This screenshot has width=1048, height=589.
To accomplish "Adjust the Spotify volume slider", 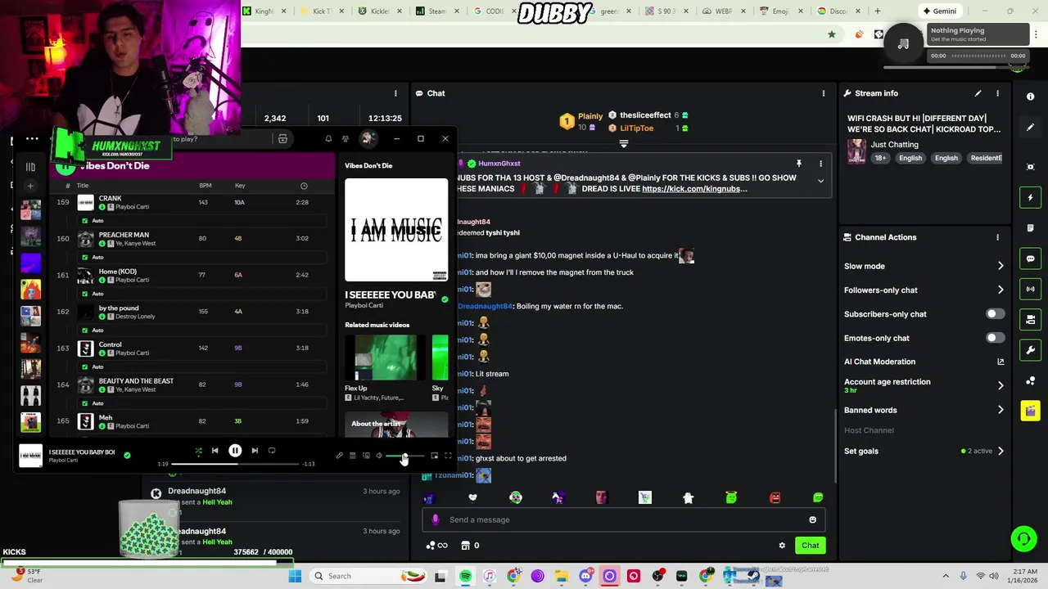I will click(x=404, y=456).
